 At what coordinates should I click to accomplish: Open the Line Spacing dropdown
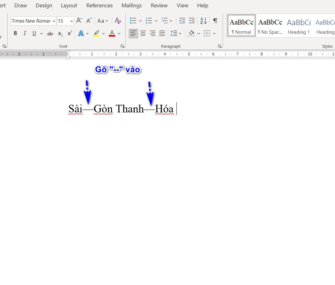pos(176,33)
